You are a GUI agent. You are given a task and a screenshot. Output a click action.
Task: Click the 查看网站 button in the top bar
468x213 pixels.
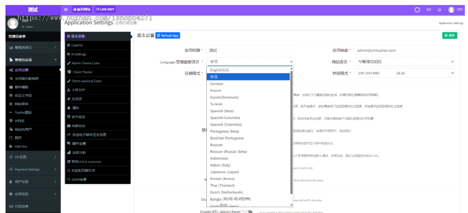point(82,10)
